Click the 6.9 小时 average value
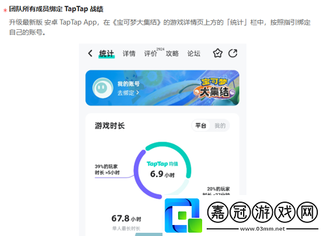 click(162, 174)
